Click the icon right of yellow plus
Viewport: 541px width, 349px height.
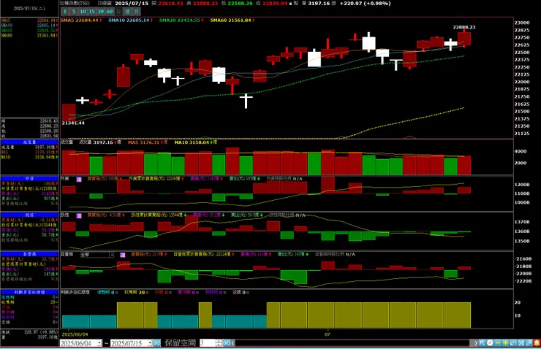(513, 343)
